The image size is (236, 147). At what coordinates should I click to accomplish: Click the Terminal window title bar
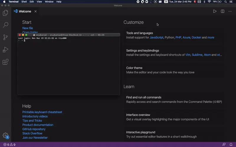click(x=69, y=35)
